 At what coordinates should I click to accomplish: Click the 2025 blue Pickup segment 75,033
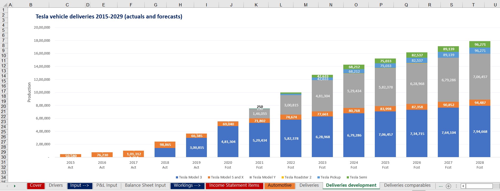click(385, 66)
